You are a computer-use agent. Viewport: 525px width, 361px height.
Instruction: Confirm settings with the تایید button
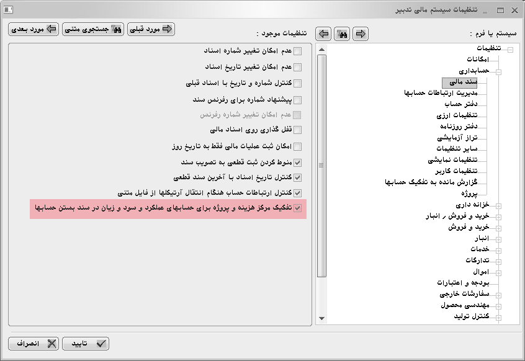click(85, 343)
